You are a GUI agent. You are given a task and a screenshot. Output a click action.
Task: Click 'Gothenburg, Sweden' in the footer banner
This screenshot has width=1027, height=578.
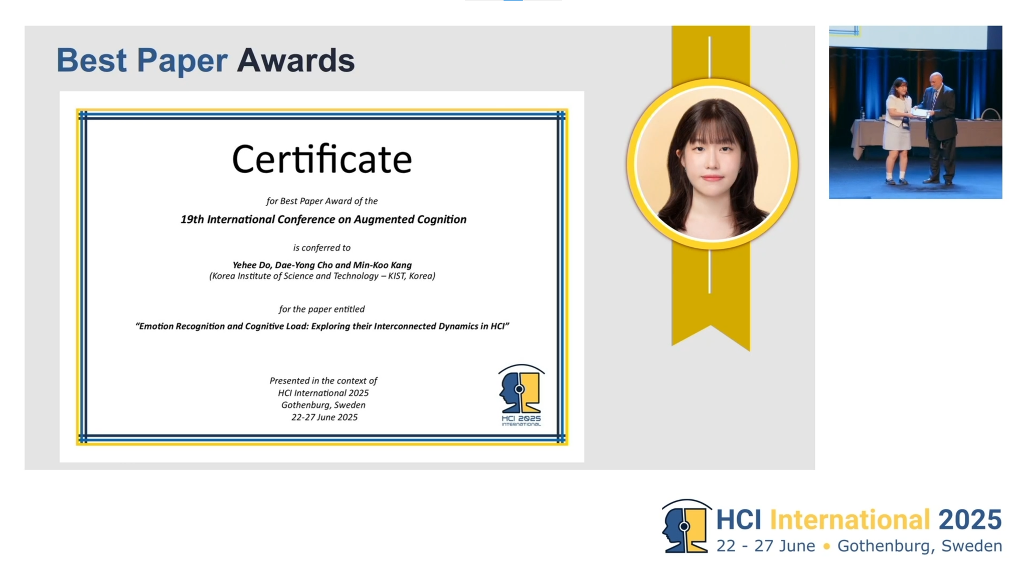tap(920, 546)
